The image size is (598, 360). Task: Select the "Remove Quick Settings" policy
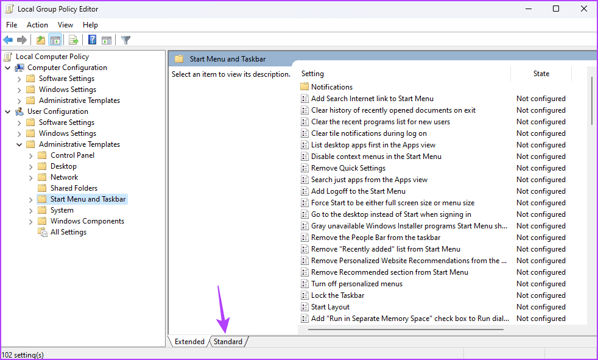[348, 168]
